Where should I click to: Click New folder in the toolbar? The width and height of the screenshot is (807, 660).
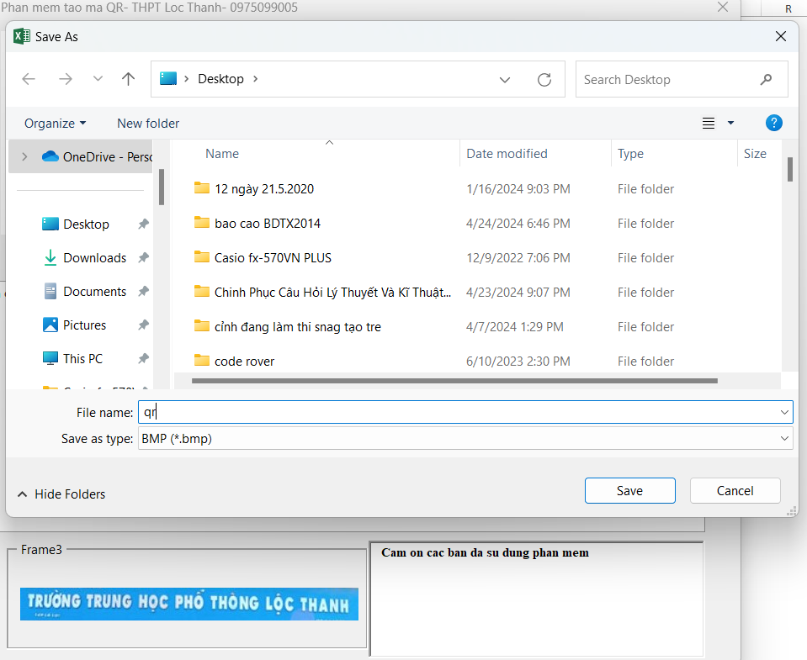point(148,123)
